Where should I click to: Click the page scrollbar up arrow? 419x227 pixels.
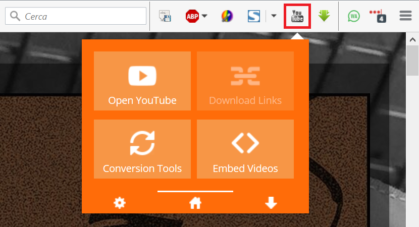(412, 40)
